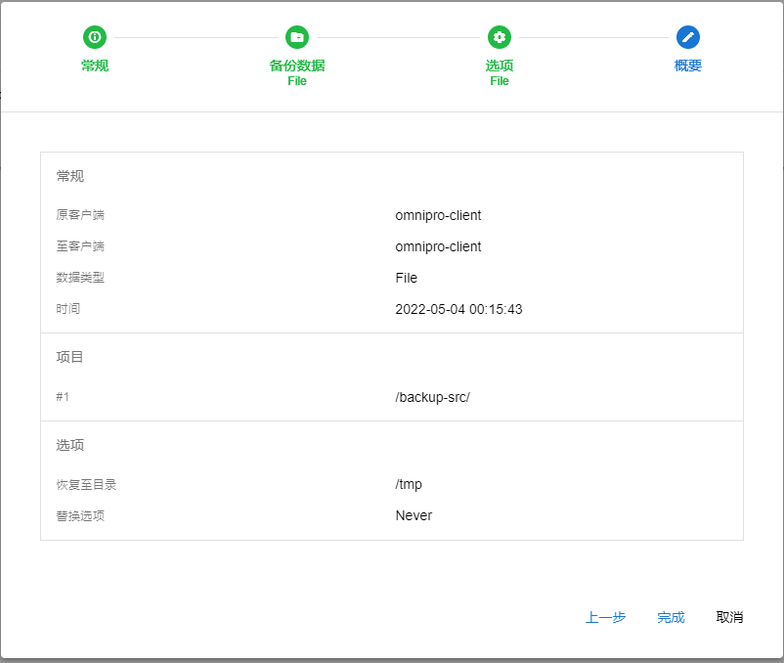Select the 数据类型 value File
This screenshot has height=663, width=784.
(407, 278)
